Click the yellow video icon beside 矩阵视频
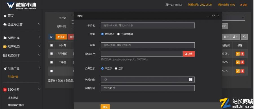This screenshot has width=254, height=109. coord(5,47)
